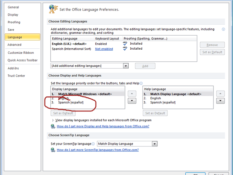
Task: Open How do I get more Display and Help languages link
Action: coord(103,126)
